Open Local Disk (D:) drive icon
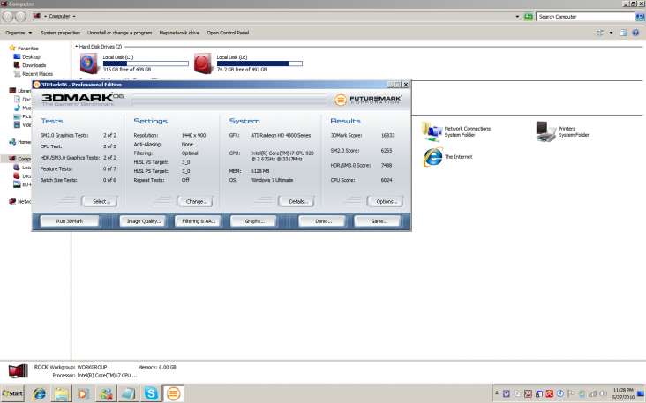646x403 pixels. pyautogui.click(x=203, y=63)
